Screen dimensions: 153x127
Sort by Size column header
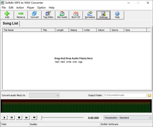[x=135, y=30]
